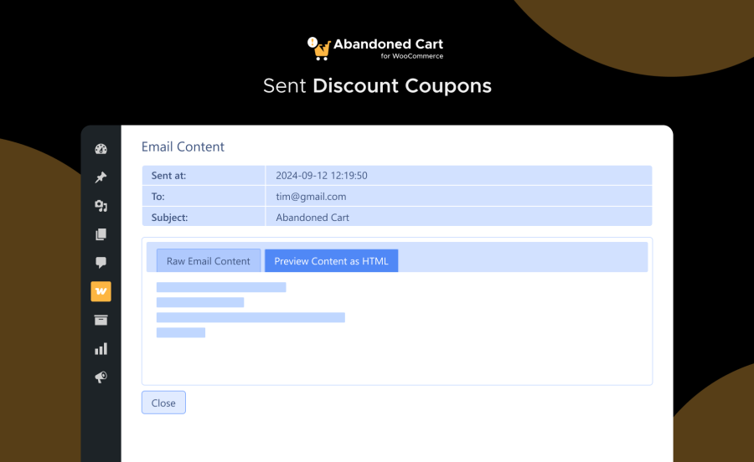Click the longest email content placeholder line
754x462 pixels.
250,317
